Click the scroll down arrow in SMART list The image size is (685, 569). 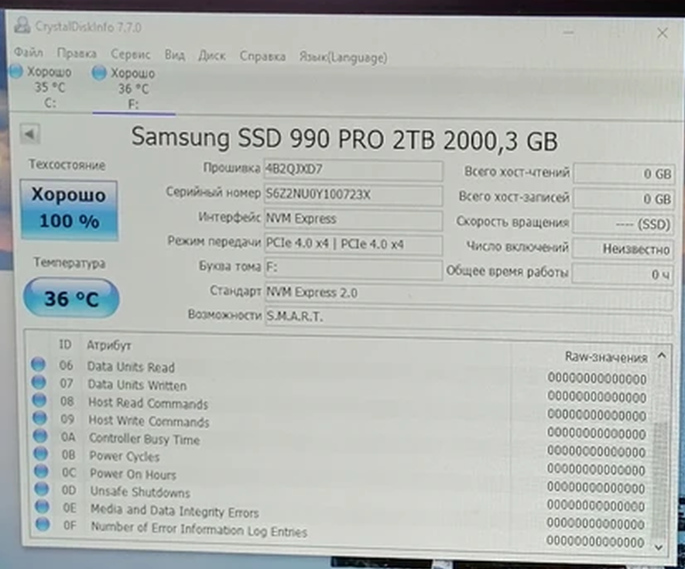click(x=659, y=547)
